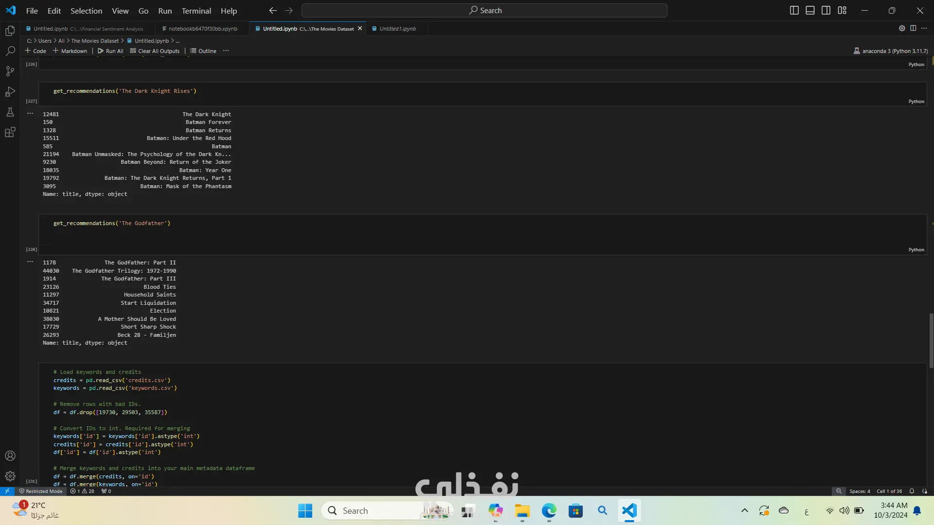
Task: Click the Run All button
Action: (x=110, y=51)
